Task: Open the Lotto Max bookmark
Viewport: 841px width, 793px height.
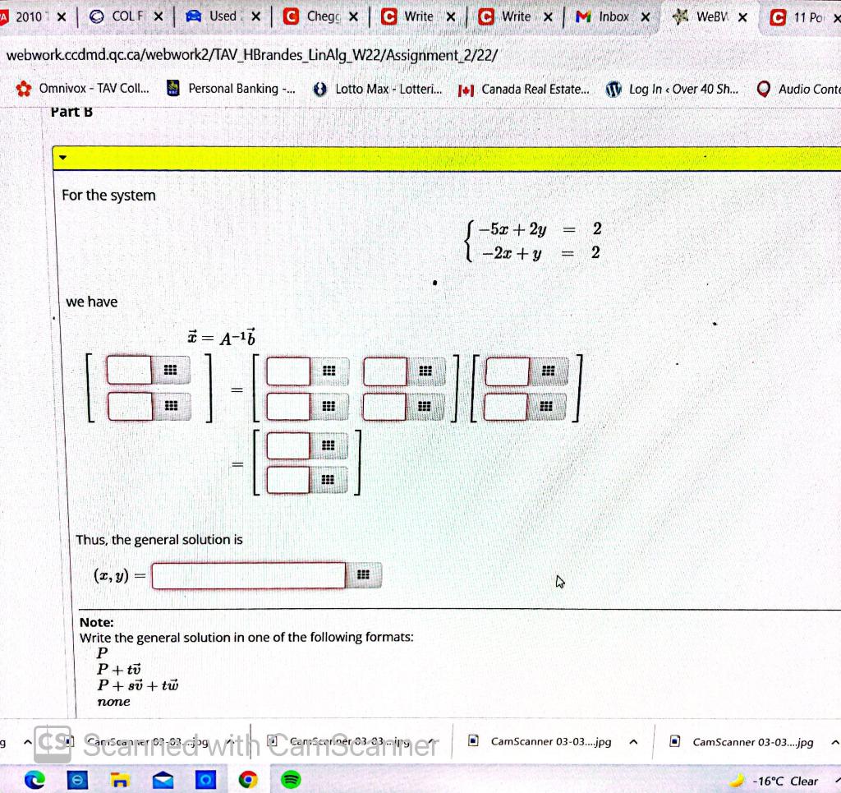Action: tap(378, 89)
